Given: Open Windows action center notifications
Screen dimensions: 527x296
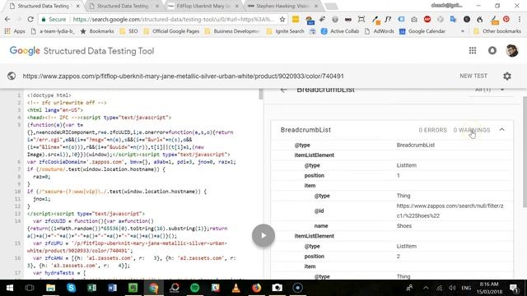Looking at the screenshot, I should coord(513,288).
